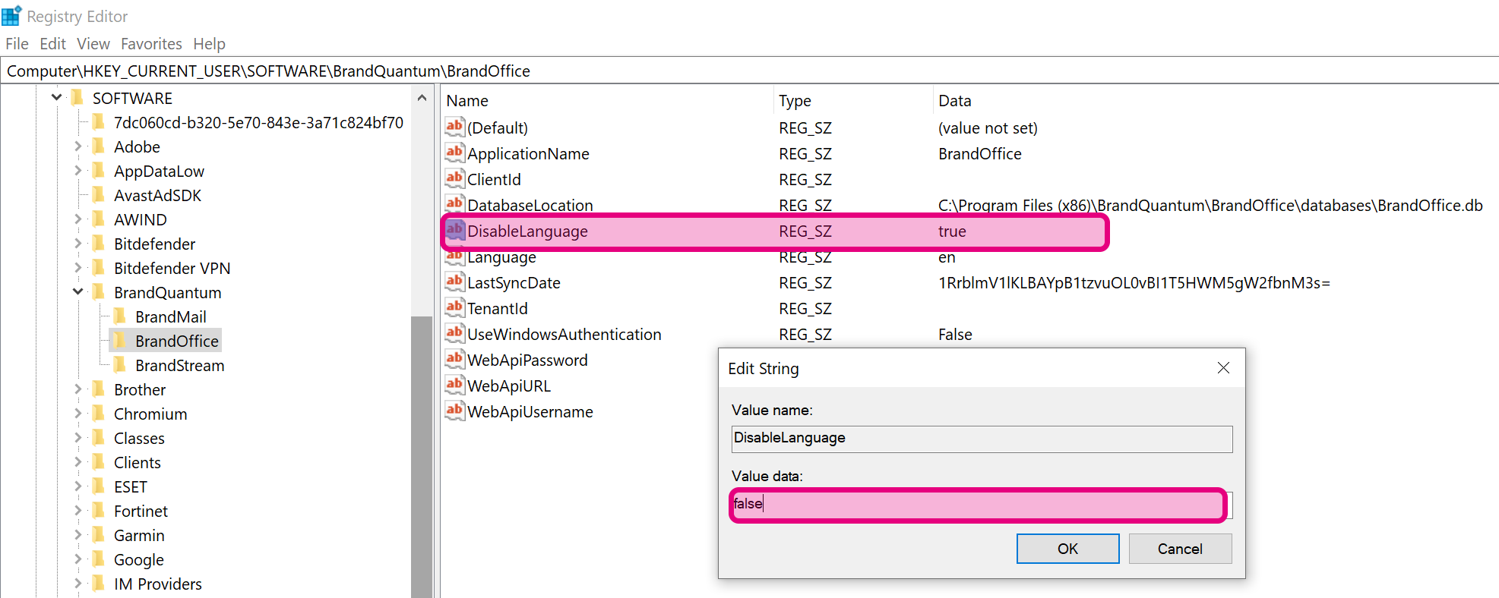Screen dimensions: 1499x598
Task: Expand the Adobe registry key
Action: tap(77, 146)
